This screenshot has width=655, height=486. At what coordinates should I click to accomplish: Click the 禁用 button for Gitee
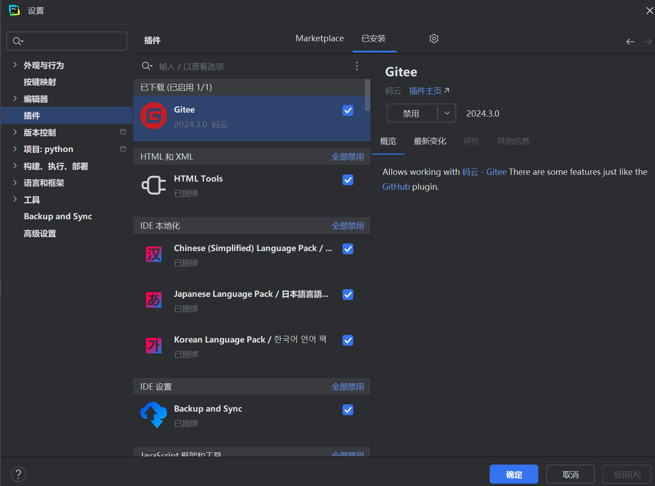pos(412,113)
